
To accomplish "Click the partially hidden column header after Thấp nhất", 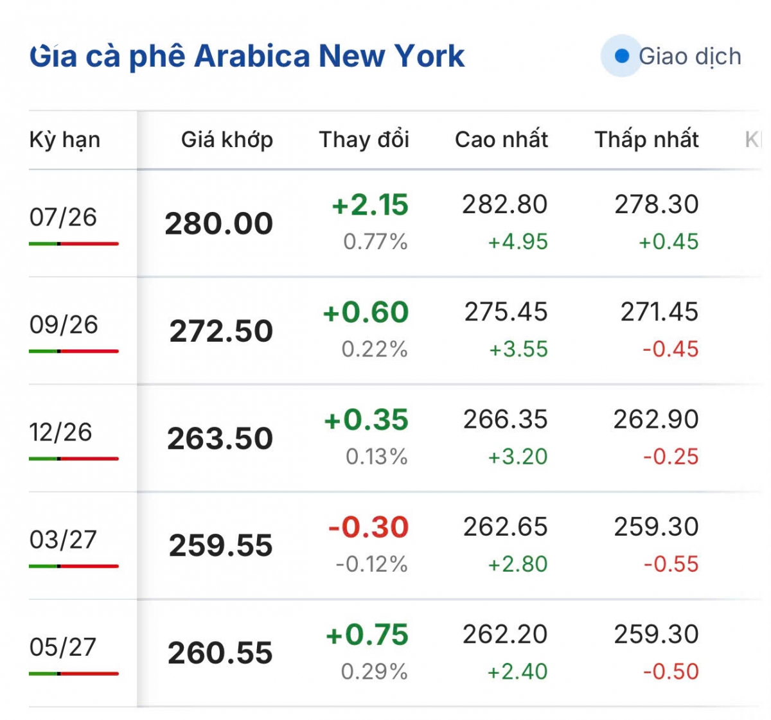I will 752,139.
